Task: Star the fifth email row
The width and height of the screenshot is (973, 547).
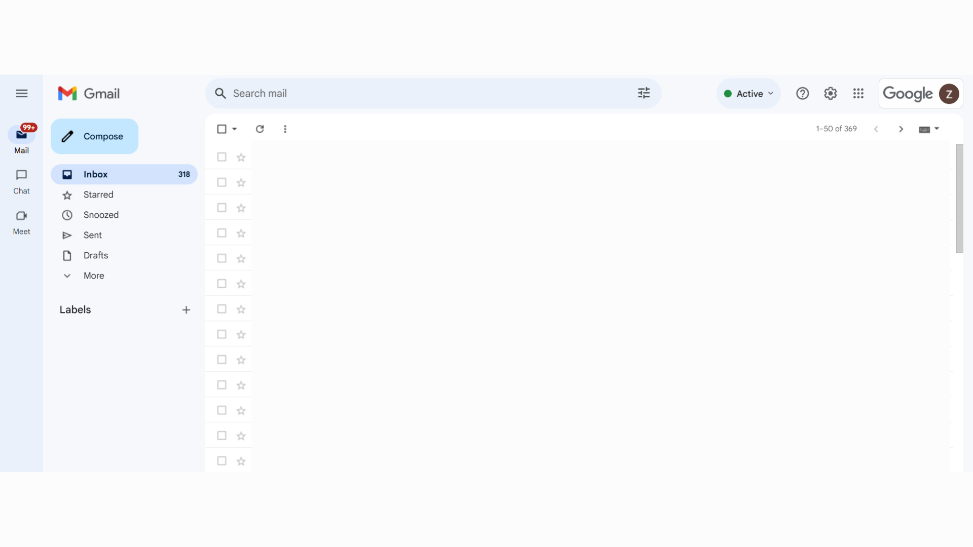Action: click(241, 258)
